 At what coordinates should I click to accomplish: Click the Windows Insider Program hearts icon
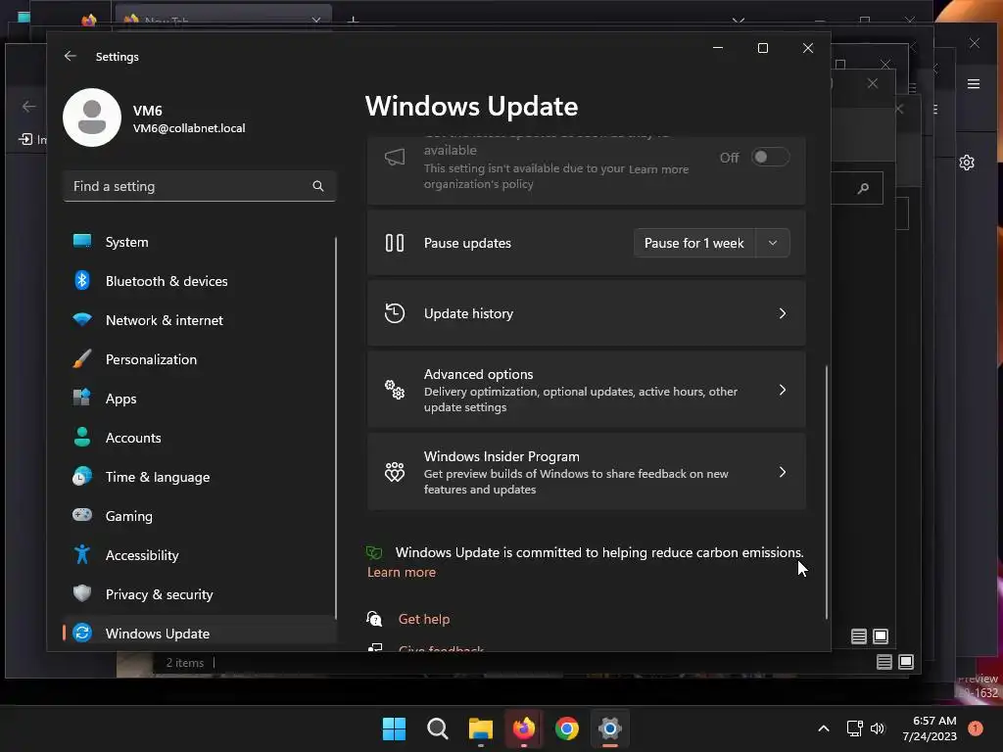pos(395,472)
